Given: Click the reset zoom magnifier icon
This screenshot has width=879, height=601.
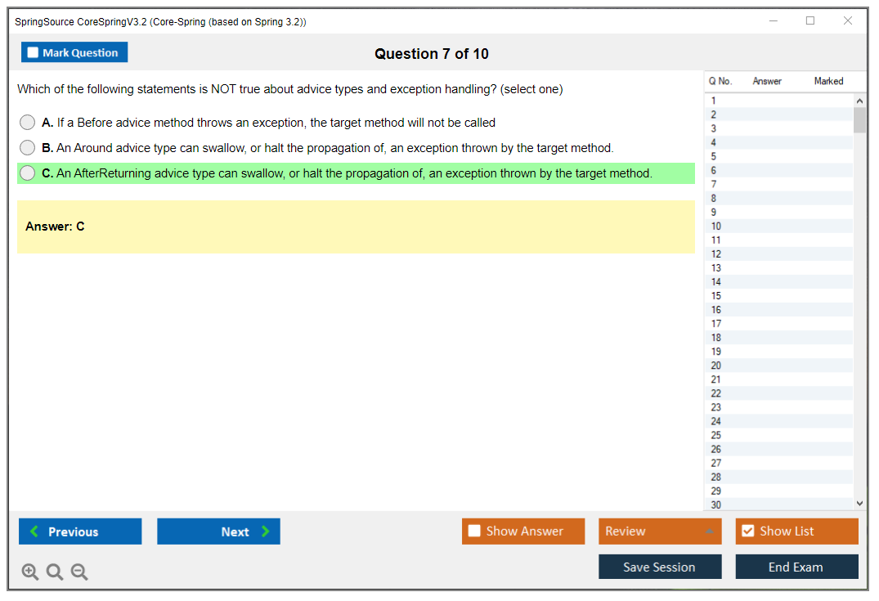Looking at the screenshot, I should 55,572.
